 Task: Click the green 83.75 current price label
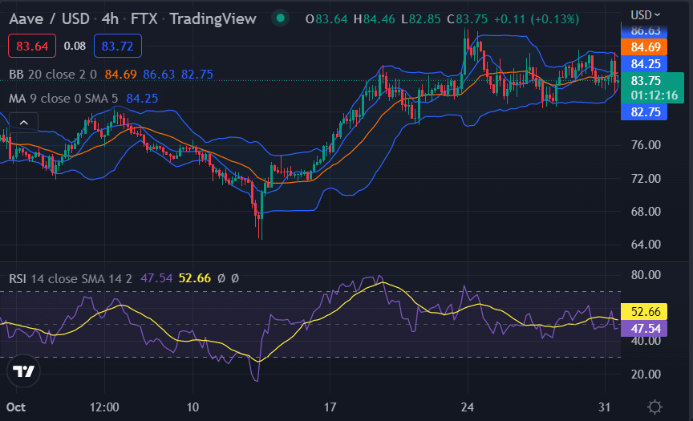(x=652, y=88)
